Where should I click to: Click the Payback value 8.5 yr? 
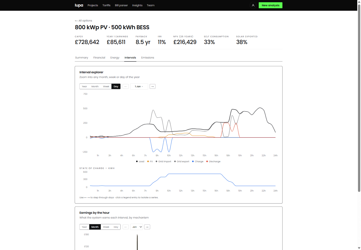point(143,42)
